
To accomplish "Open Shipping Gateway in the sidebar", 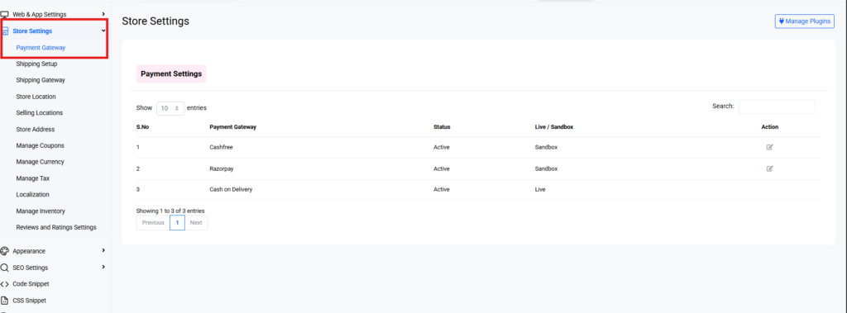I will coord(41,80).
